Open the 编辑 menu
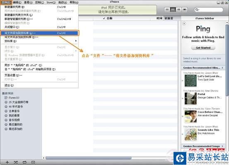229x165 pixels. (17, 2)
